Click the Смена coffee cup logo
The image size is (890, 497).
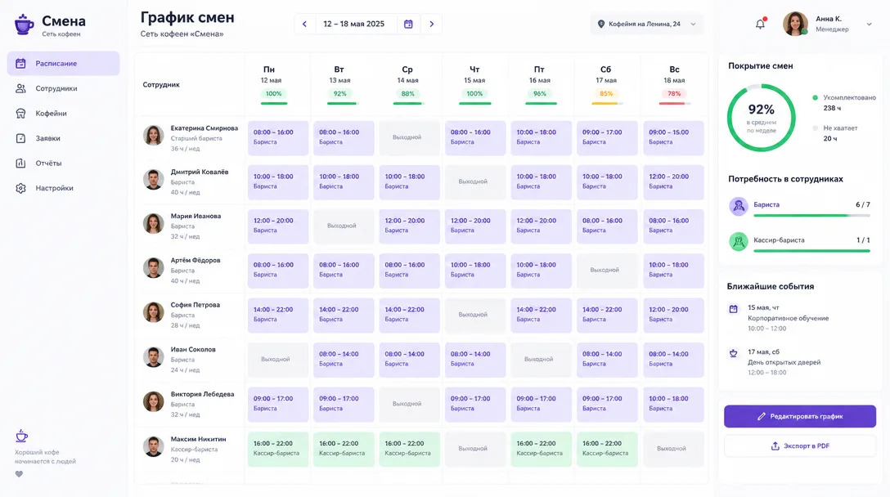click(x=24, y=25)
